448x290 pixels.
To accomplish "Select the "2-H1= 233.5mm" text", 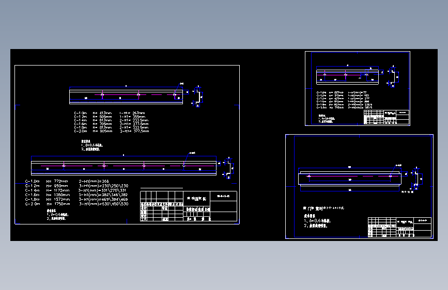I will pos(134,120).
